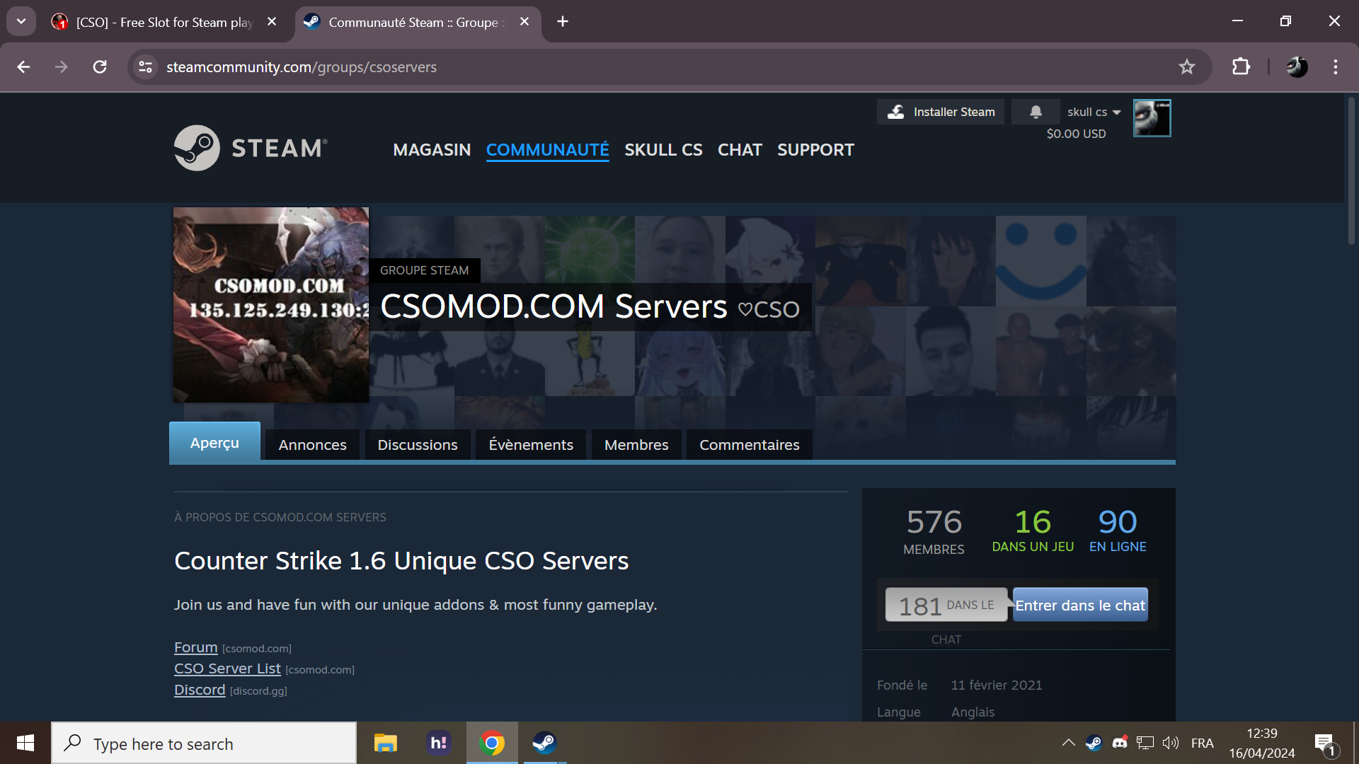This screenshot has height=764, width=1359.
Task: Reload the page
Action: click(100, 67)
